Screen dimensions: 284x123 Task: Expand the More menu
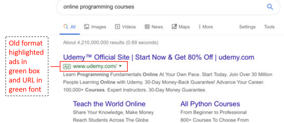206,27
